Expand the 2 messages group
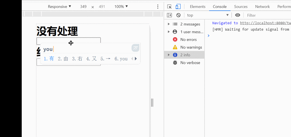The height and width of the screenshot is (137, 291). [169, 24]
